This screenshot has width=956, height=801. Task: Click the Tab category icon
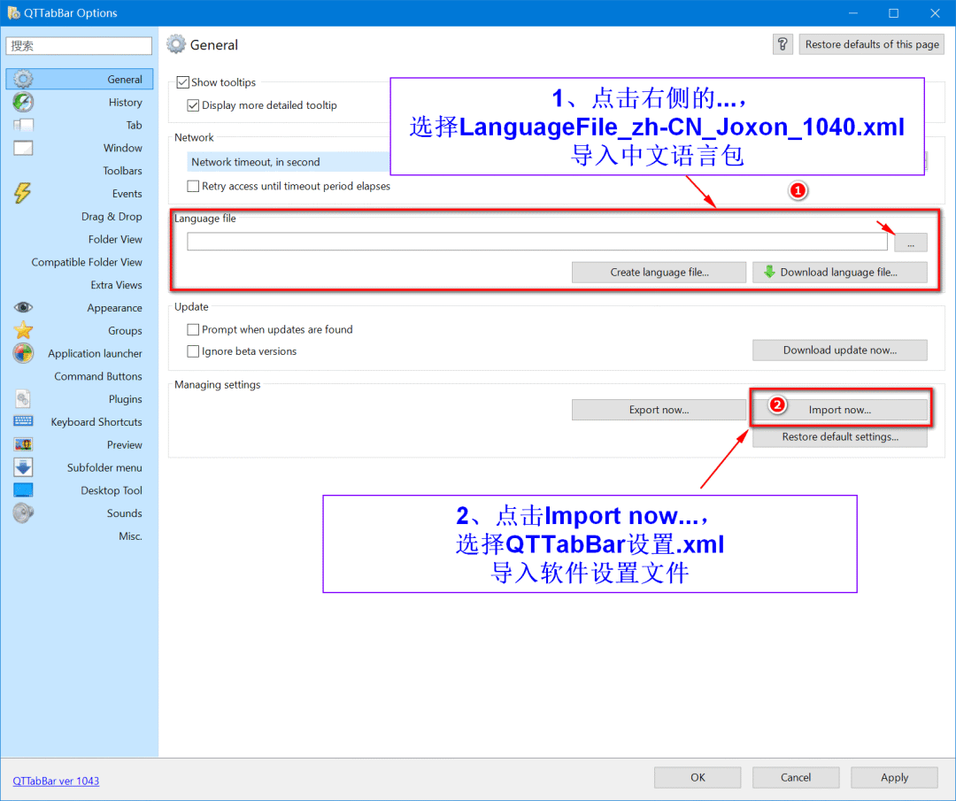23,125
